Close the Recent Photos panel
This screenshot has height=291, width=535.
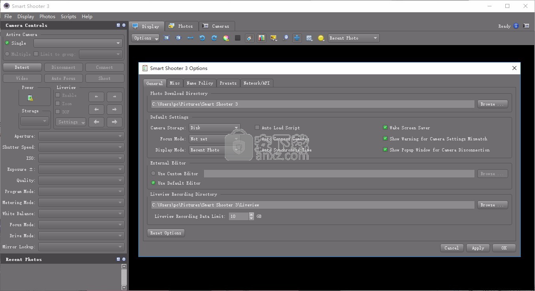click(x=124, y=259)
